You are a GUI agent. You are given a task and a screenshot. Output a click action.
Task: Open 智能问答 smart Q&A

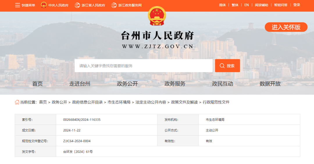click(281, 5)
